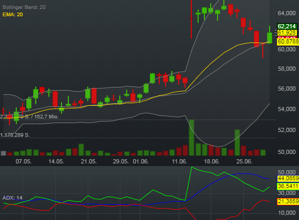
Task: Click the 11.06. date label
Action: coord(180,162)
